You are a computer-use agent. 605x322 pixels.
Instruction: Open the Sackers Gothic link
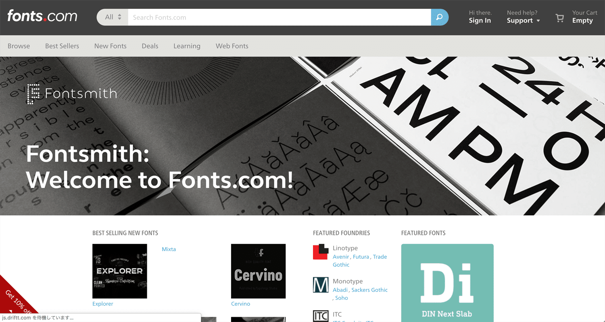[x=369, y=290]
